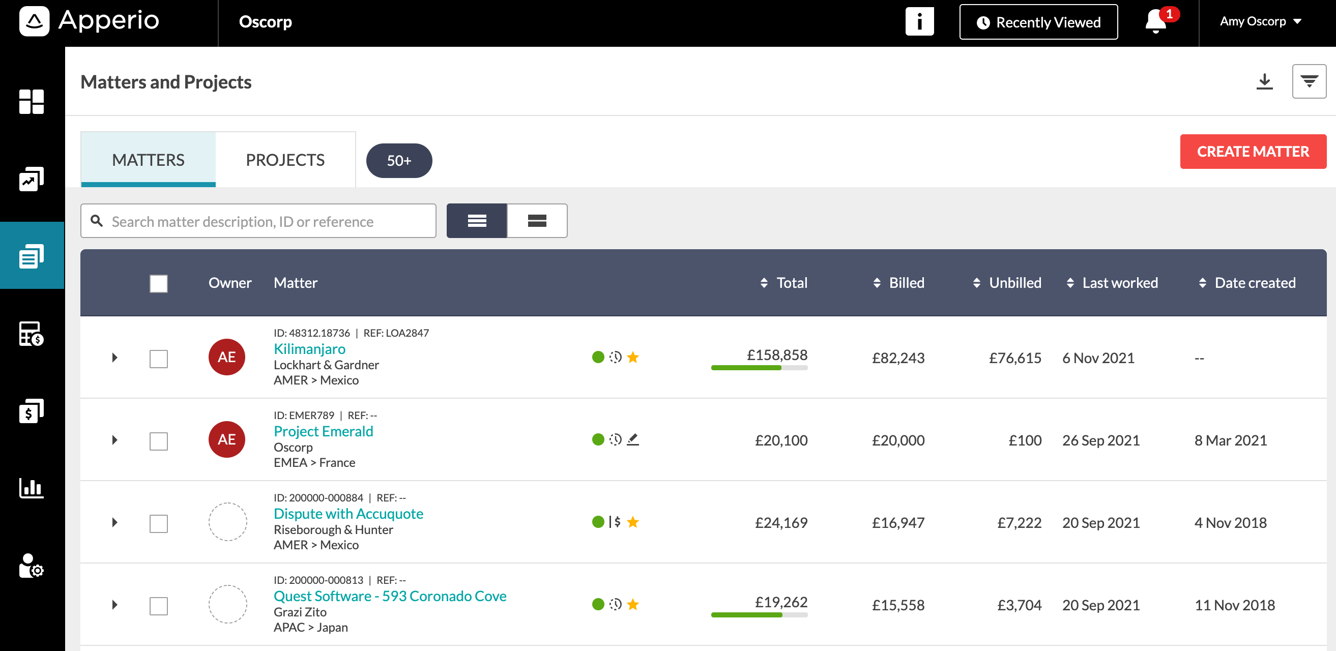The image size is (1336, 651).
Task: Sort by Date created column
Action: pos(1247,282)
